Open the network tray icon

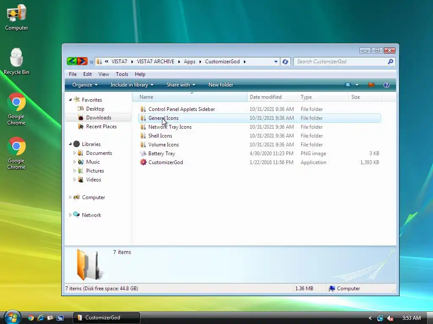(x=380, y=318)
